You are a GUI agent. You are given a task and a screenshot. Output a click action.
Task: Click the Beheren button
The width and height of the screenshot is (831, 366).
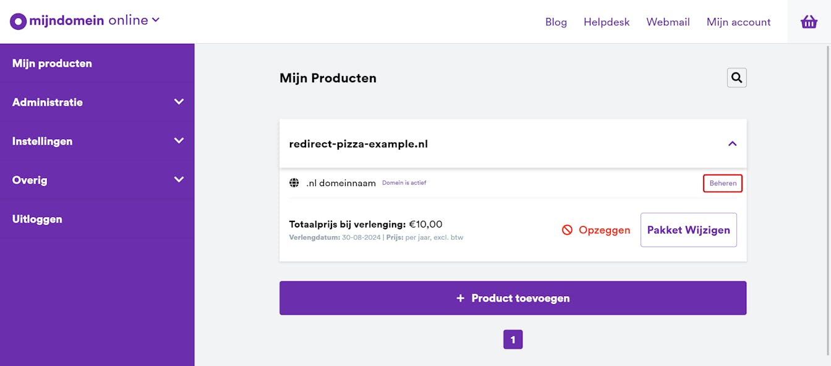(x=722, y=183)
